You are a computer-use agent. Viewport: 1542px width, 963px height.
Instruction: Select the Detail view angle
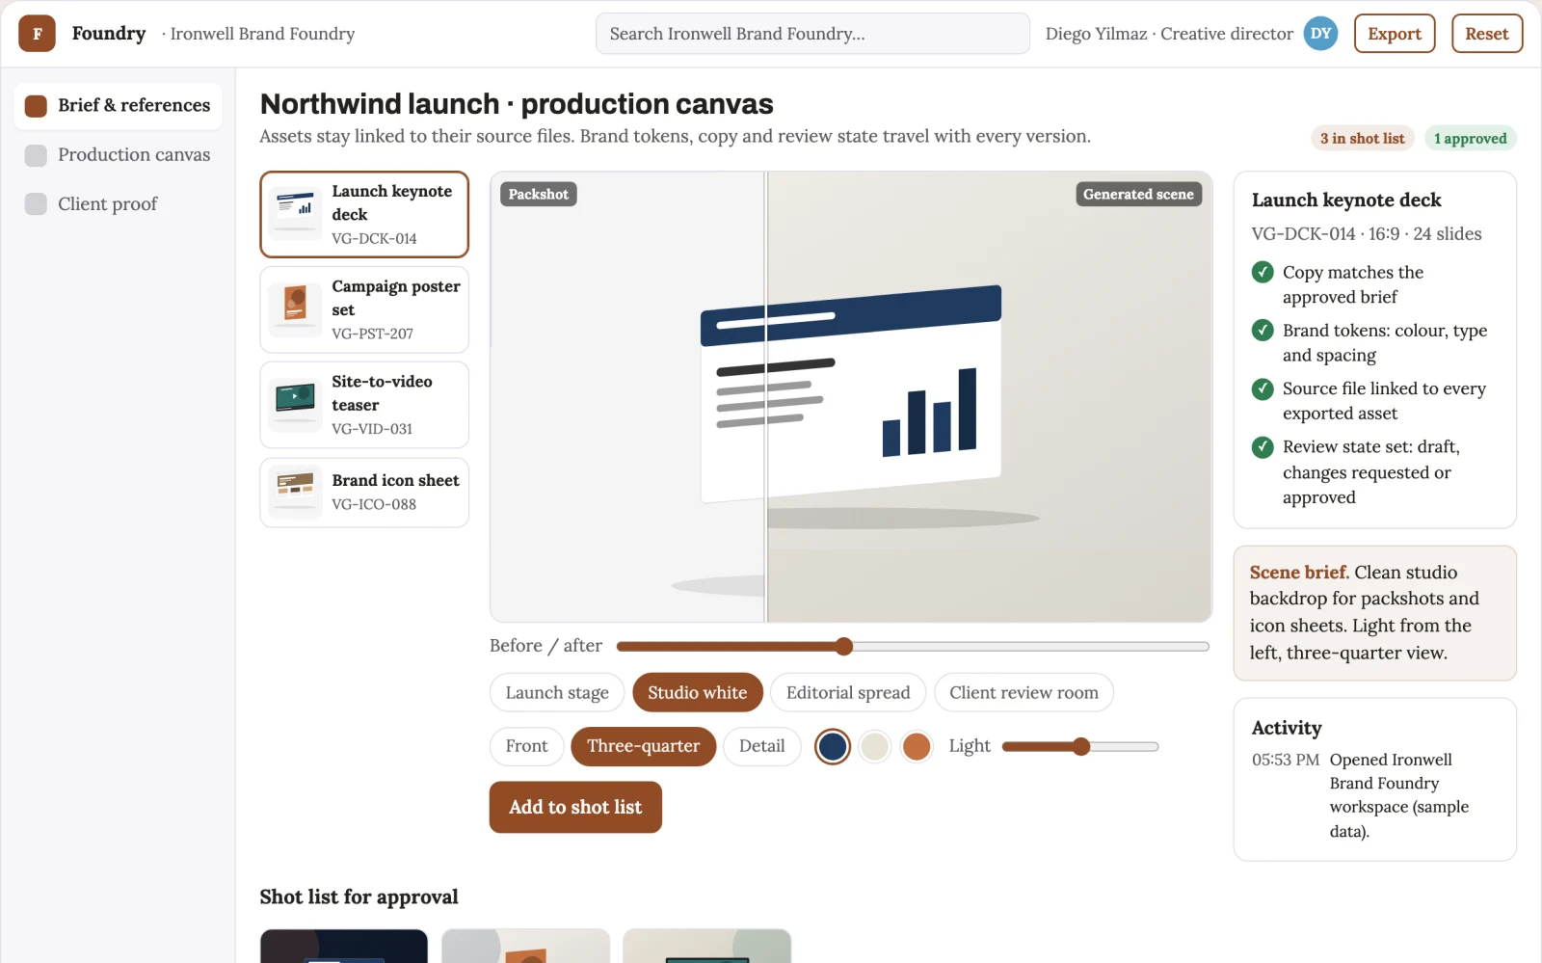pos(761,746)
